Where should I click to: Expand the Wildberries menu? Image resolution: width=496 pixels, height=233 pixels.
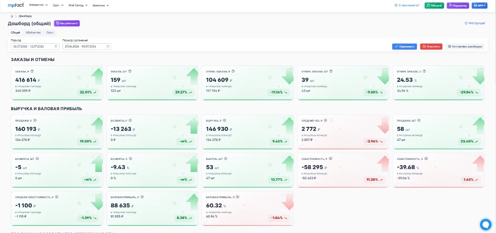pyautogui.click(x=38, y=5)
